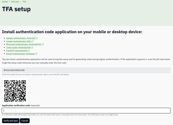Open FreeOTP (Android/iOS) link
The image size is (173, 125).
[17, 51]
